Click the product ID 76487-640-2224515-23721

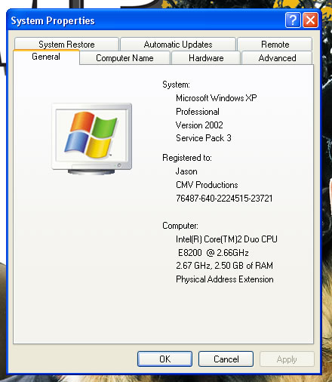(x=224, y=199)
